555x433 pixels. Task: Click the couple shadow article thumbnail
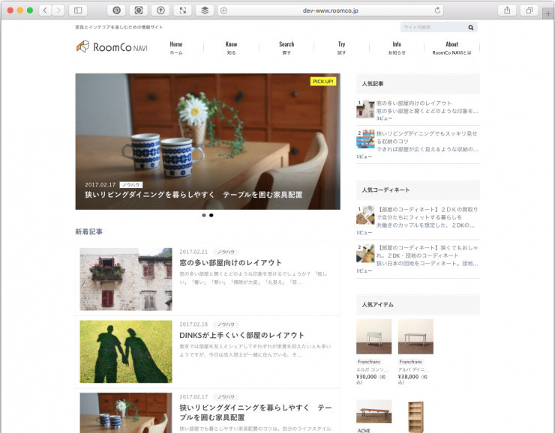click(x=126, y=351)
